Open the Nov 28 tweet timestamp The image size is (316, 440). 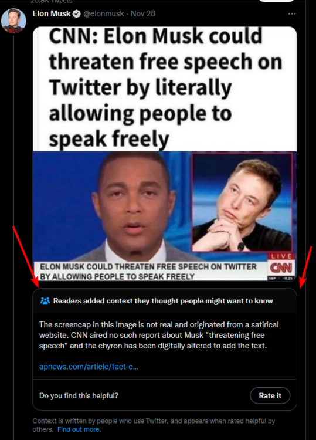tap(143, 13)
